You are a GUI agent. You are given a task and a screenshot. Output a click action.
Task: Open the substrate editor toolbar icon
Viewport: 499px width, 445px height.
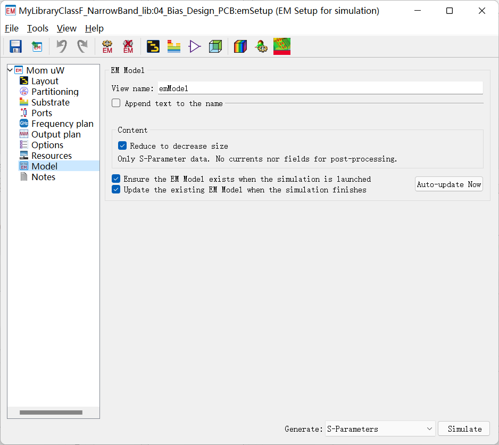[x=174, y=46]
